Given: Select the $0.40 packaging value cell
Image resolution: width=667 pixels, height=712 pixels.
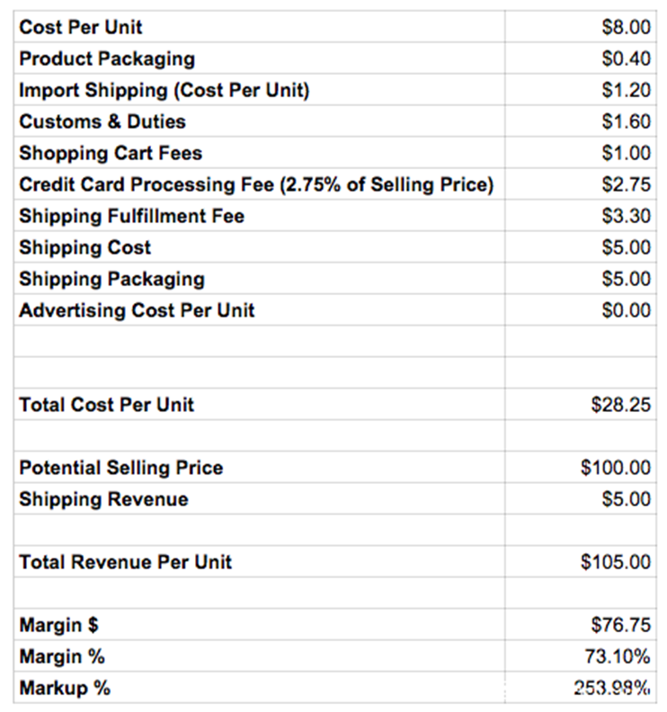Looking at the screenshot, I should click(626, 58).
